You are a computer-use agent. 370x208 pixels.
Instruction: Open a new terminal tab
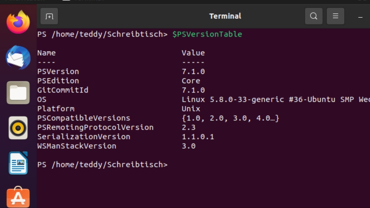(x=49, y=16)
